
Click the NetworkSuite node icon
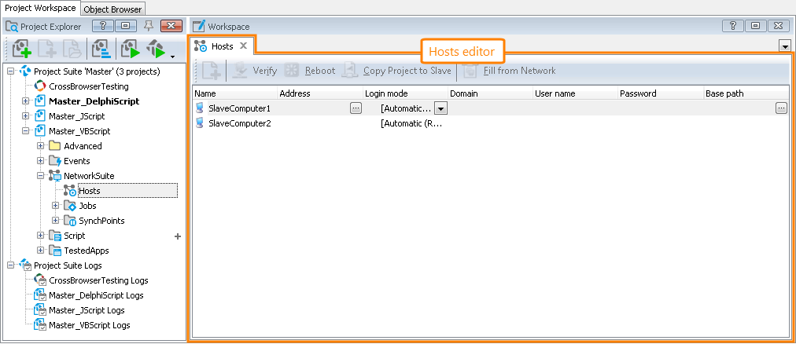[x=55, y=176]
